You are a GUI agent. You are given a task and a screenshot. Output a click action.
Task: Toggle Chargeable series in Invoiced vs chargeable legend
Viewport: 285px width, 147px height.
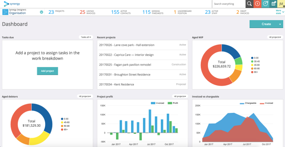pyautogui.click(x=248, y=103)
